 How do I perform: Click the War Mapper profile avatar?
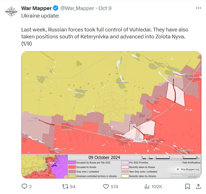(11, 12)
